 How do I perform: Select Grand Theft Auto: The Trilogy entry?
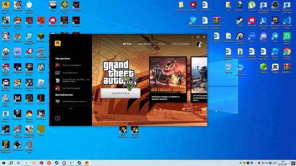click(72, 81)
